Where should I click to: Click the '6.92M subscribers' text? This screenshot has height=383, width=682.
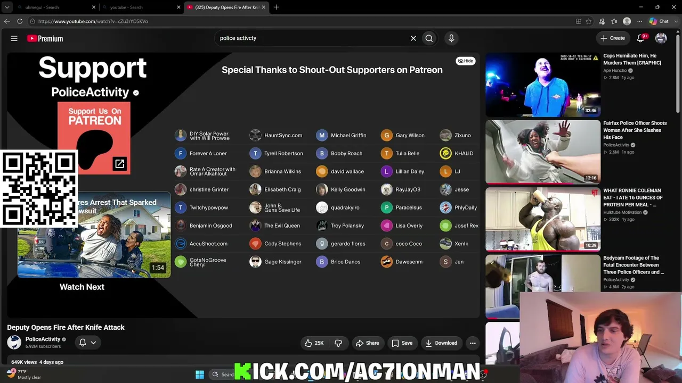43,347
